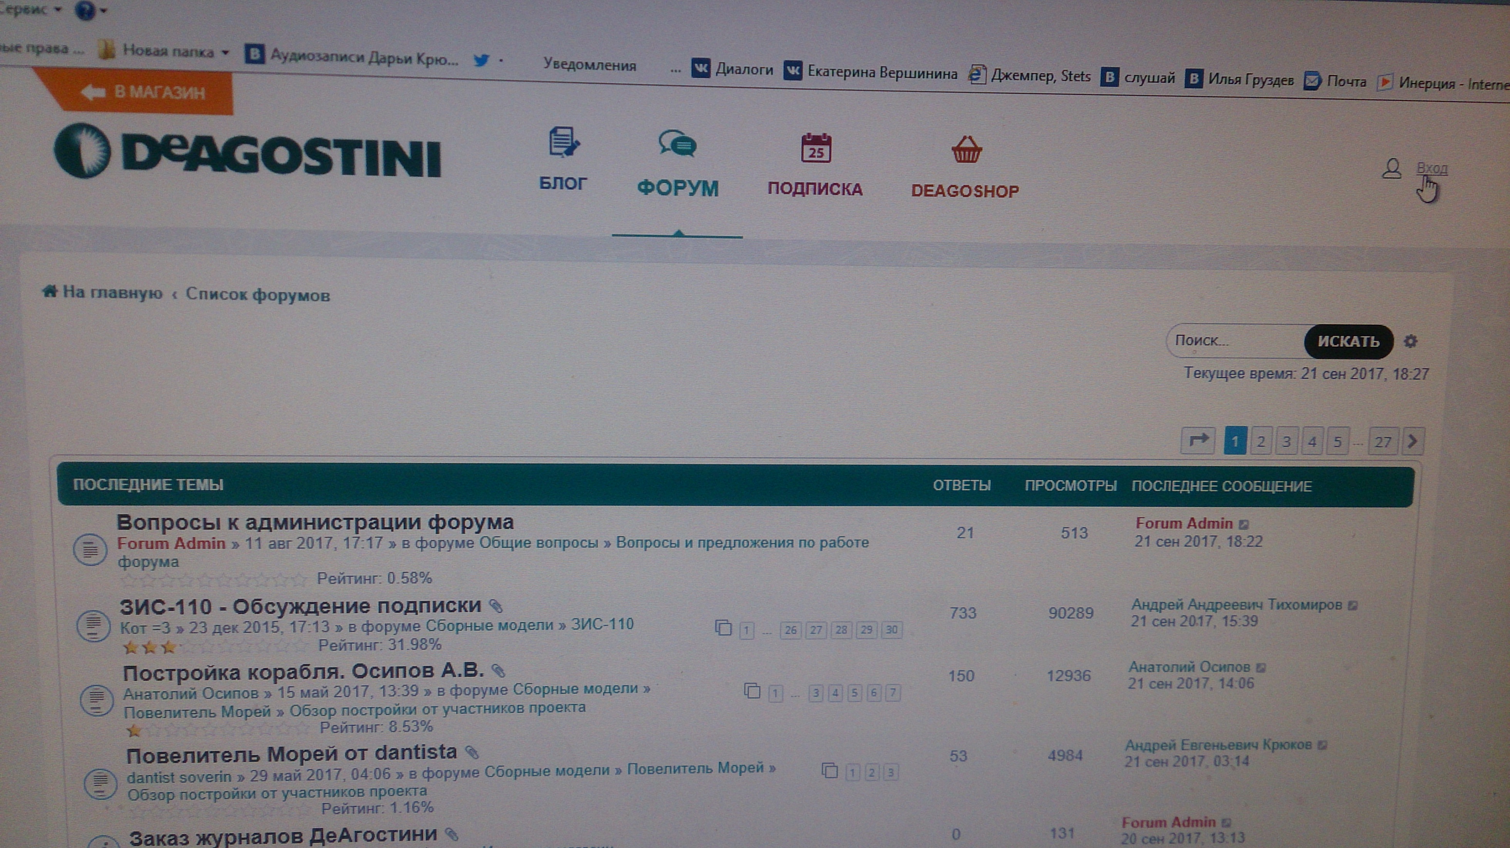Open the Форум chat bubbles icon
The height and width of the screenshot is (848, 1510).
[x=677, y=144]
